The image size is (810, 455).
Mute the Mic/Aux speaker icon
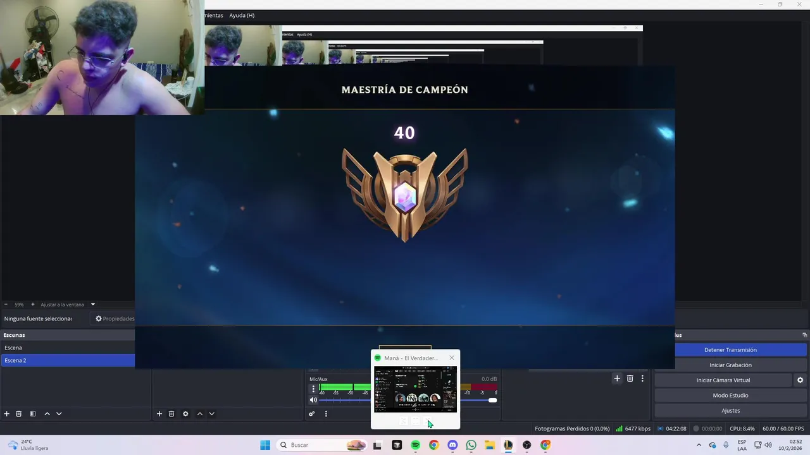click(x=313, y=400)
